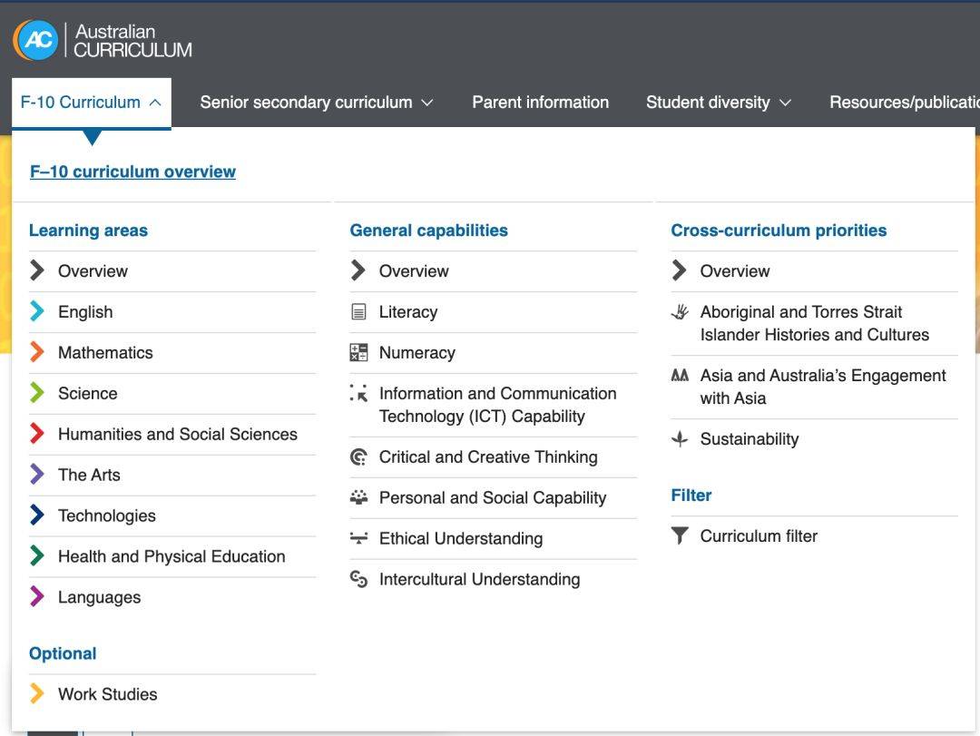
Task: Open General capabilities Overview link
Action: click(414, 270)
